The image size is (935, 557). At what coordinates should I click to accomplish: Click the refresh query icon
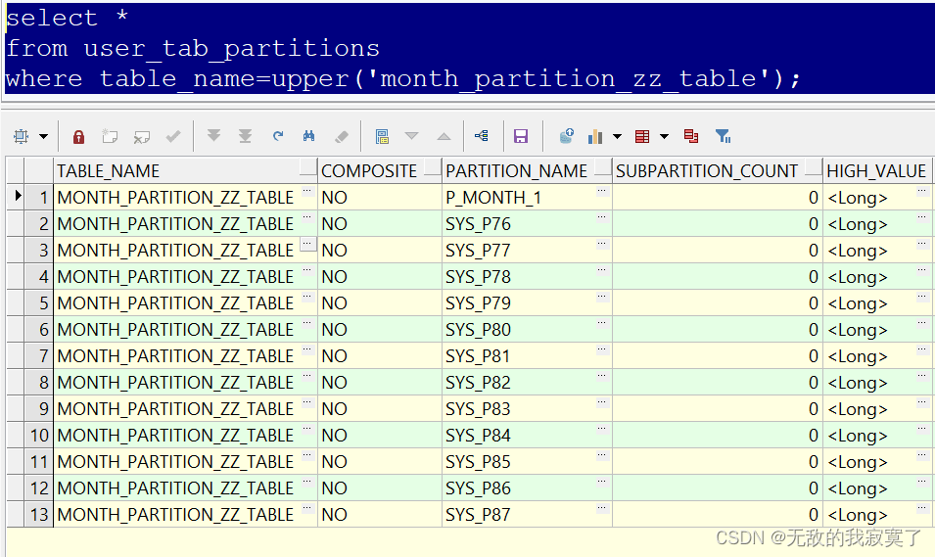tap(278, 136)
